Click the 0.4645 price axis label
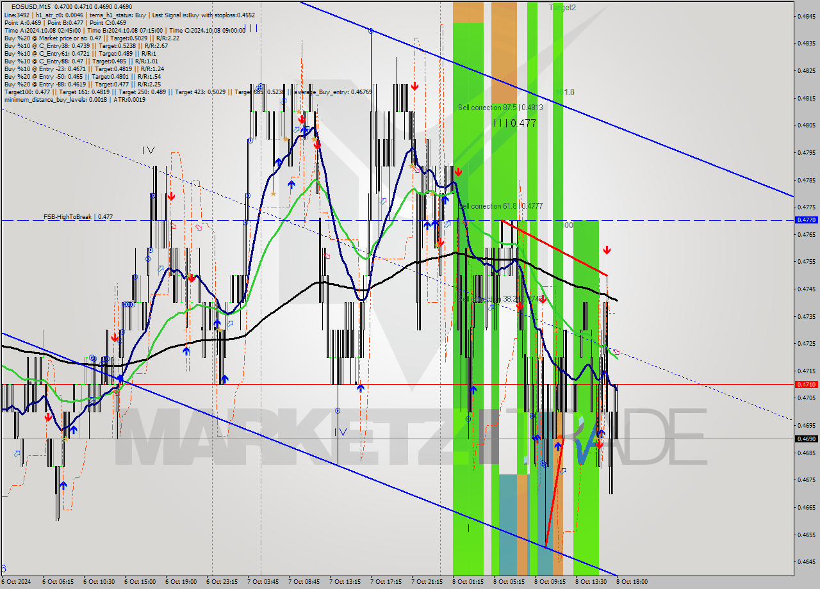 click(806, 561)
